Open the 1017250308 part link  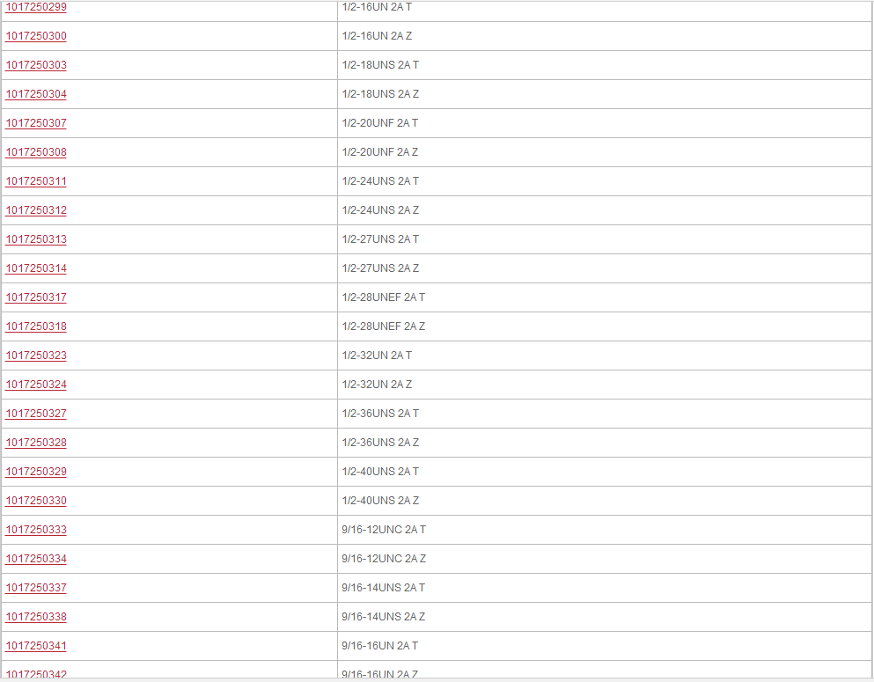click(x=36, y=152)
